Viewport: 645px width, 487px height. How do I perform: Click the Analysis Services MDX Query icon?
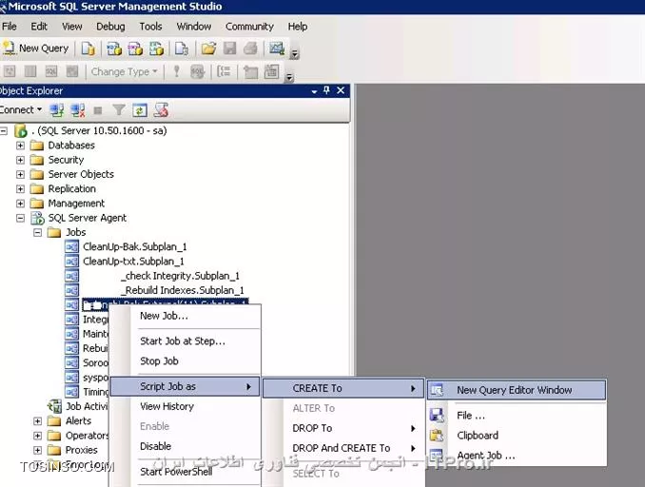(114, 49)
